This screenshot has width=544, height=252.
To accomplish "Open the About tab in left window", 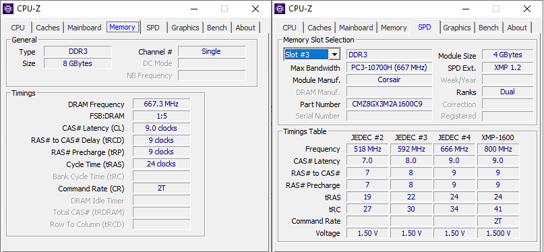I will tap(245, 28).
